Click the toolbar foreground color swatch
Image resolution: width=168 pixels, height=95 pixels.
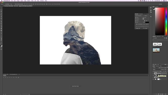[x=1, y=45]
